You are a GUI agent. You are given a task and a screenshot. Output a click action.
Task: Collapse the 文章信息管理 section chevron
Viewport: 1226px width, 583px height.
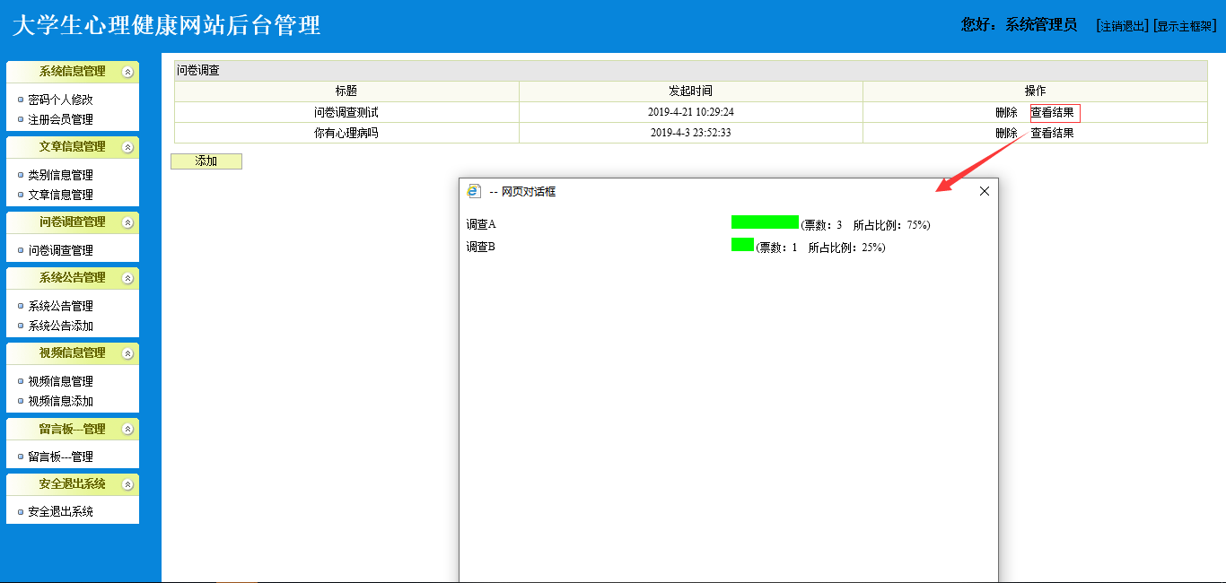click(x=127, y=147)
